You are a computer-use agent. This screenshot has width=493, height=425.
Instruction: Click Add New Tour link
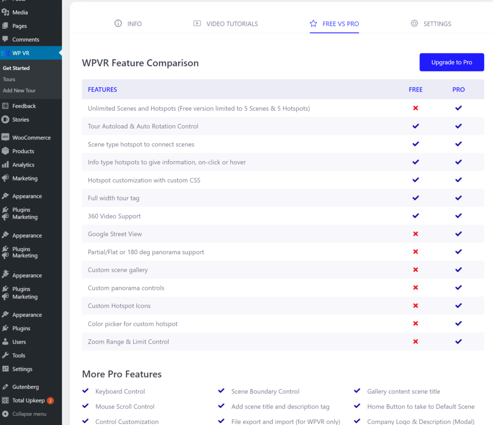(x=19, y=90)
